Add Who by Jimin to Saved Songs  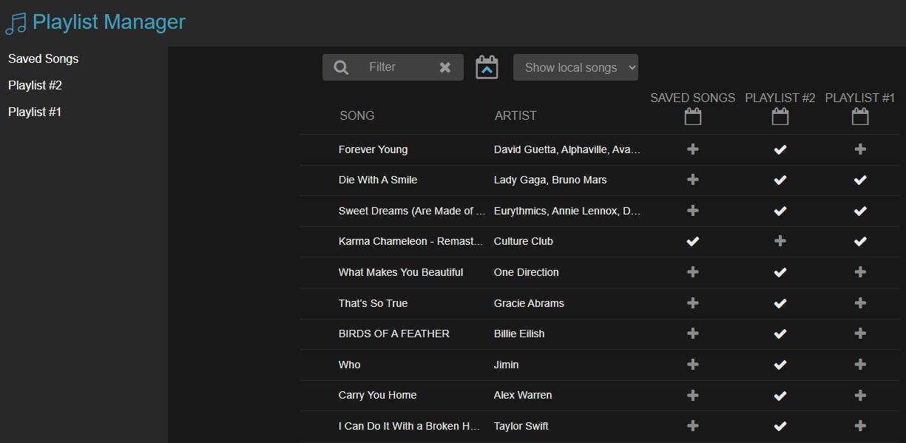[692, 365]
